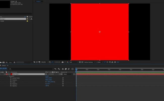This screenshot has width=164, height=101.
Task: Lock column icon in timeline header
Action: click(x=3, y=72)
